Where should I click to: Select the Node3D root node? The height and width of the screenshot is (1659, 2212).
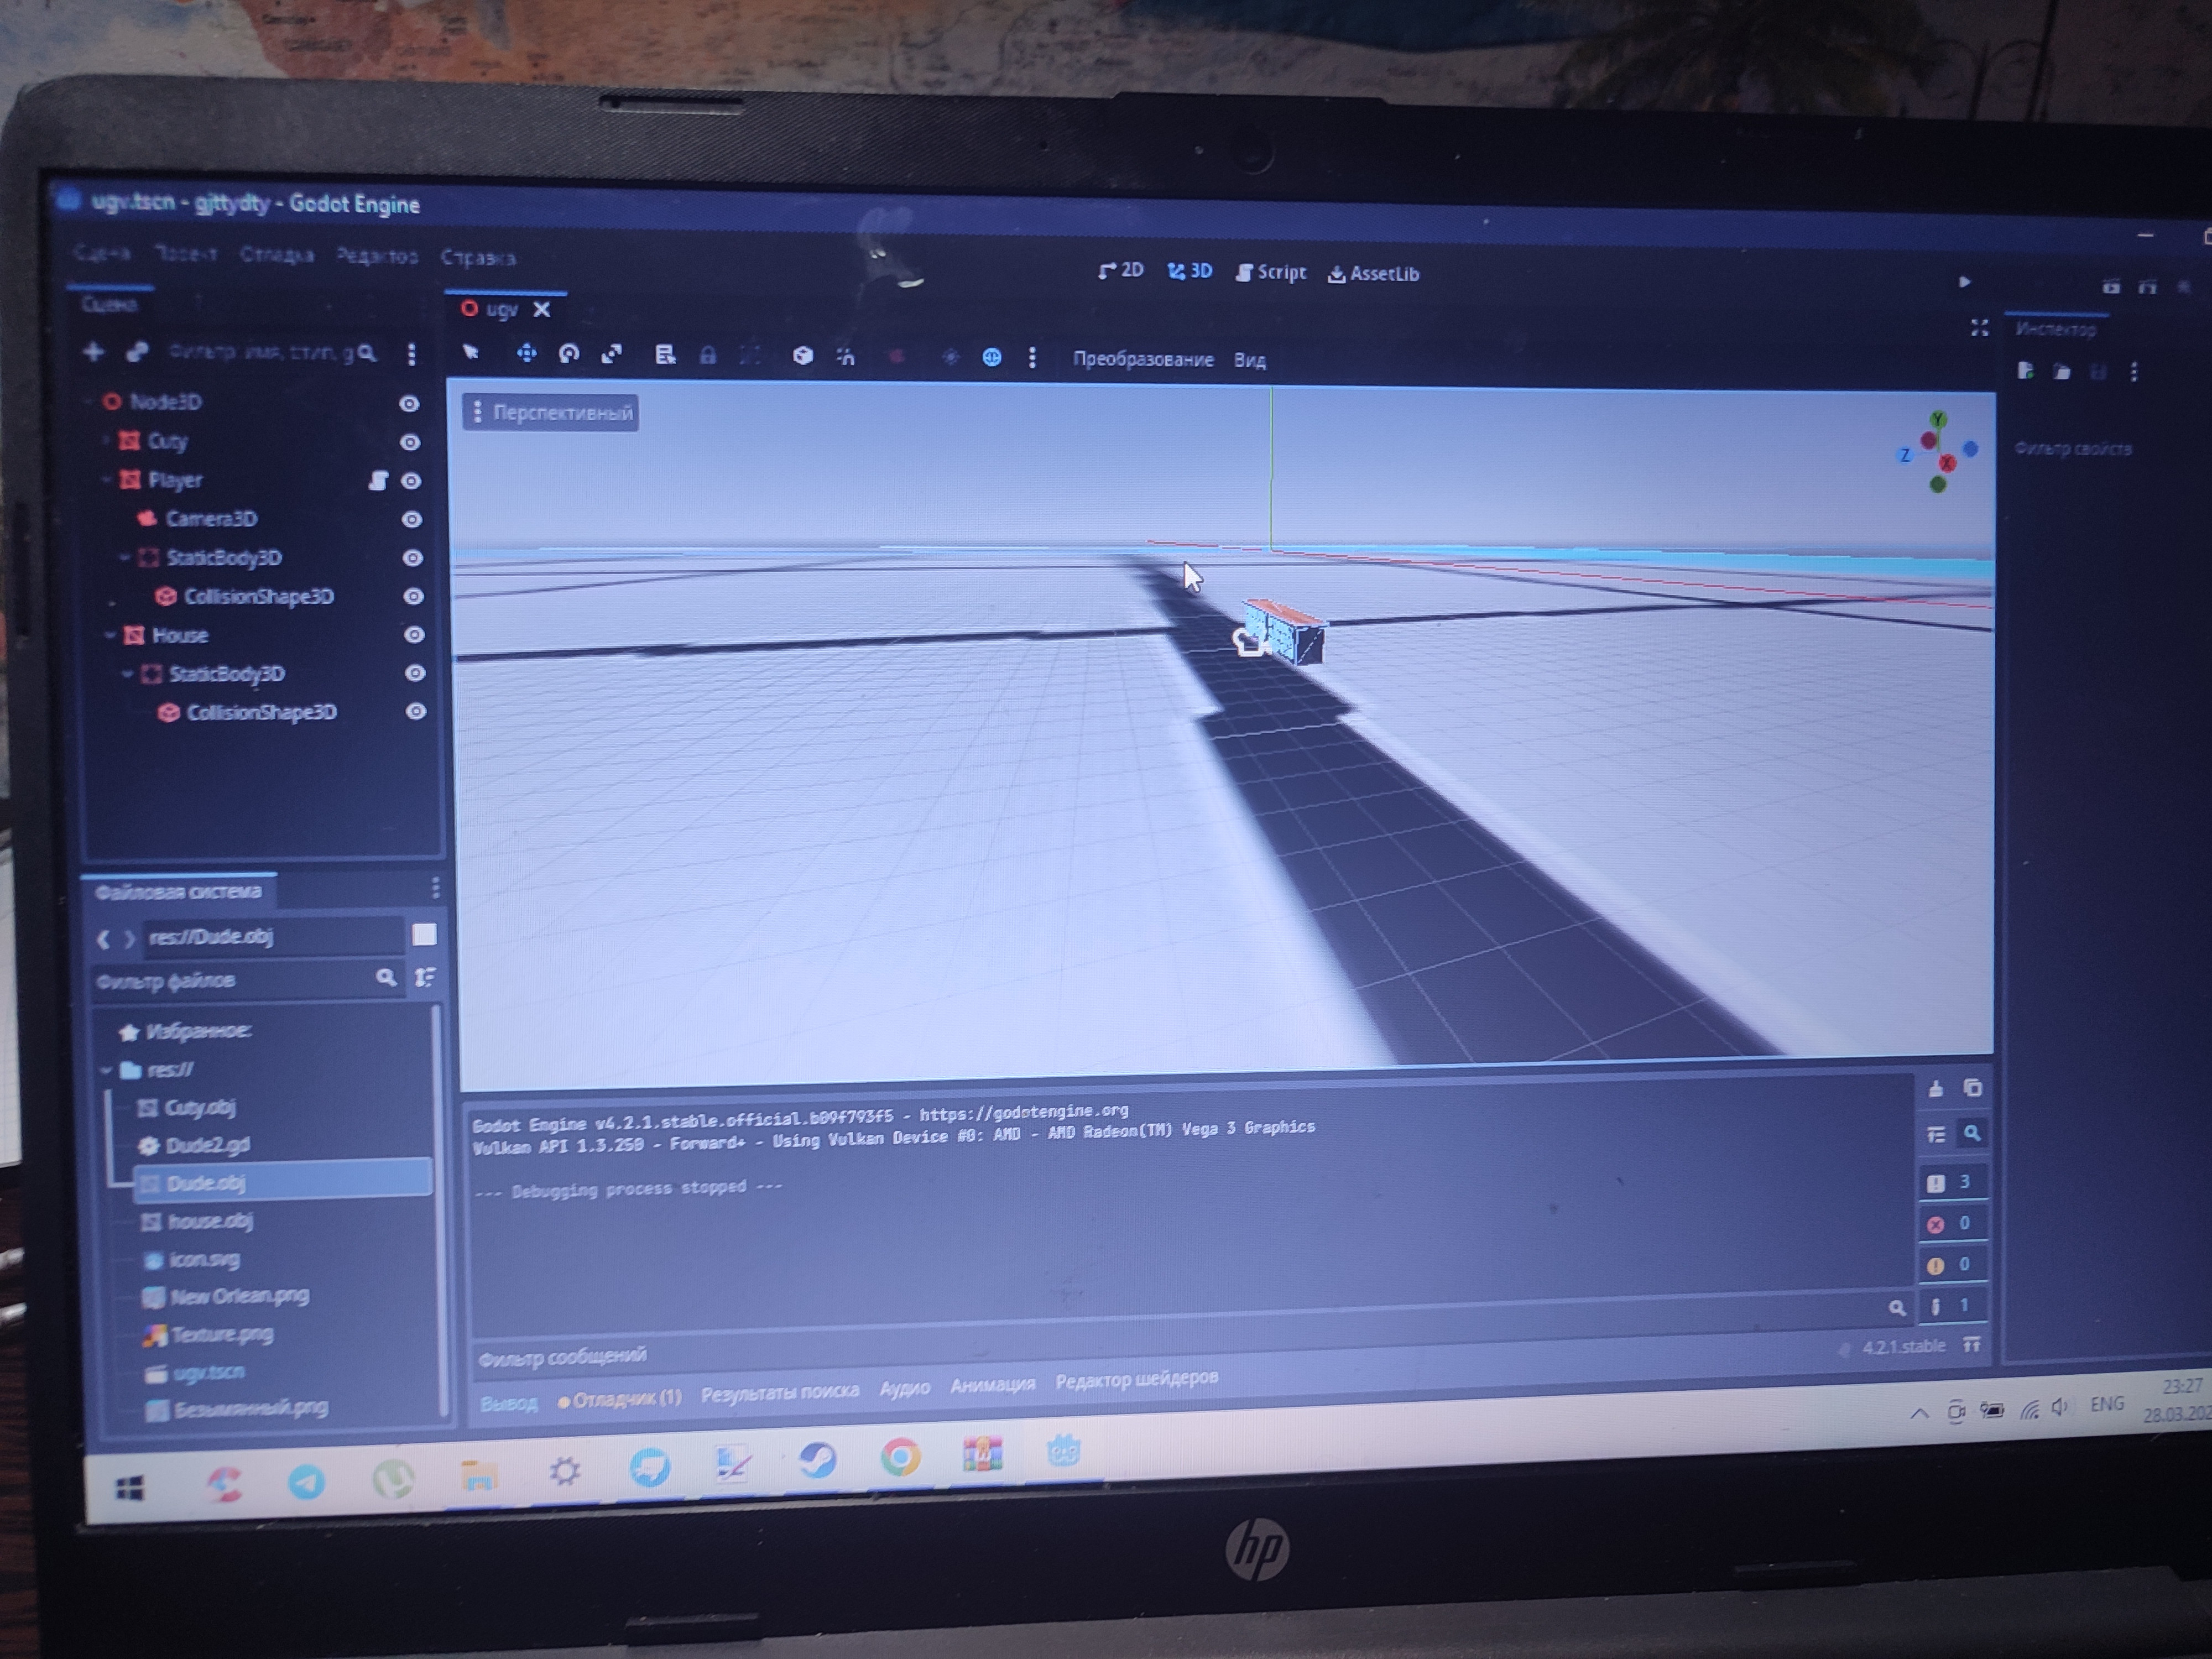tap(153, 402)
